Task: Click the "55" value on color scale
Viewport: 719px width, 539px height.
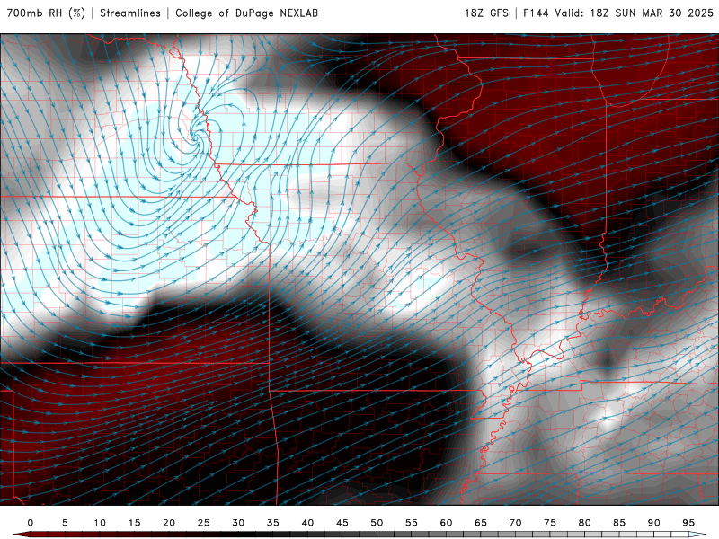Action: pyautogui.click(x=412, y=523)
